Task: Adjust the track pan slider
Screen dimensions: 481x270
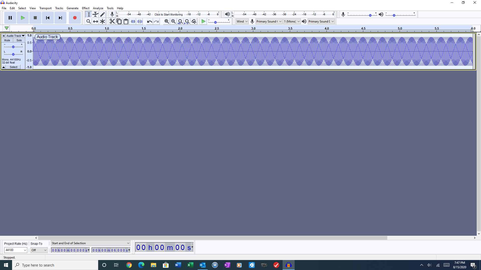Action: point(13,54)
